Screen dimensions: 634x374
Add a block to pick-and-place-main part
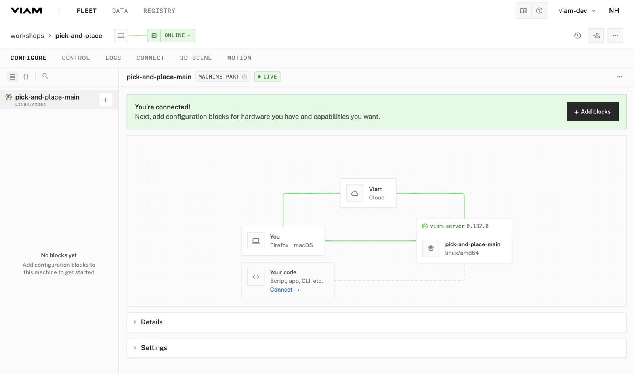106,100
